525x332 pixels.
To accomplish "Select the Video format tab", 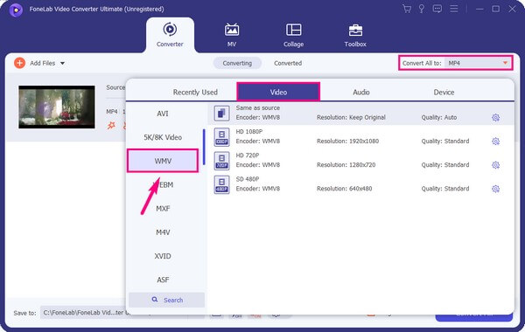I will [278, 92].
